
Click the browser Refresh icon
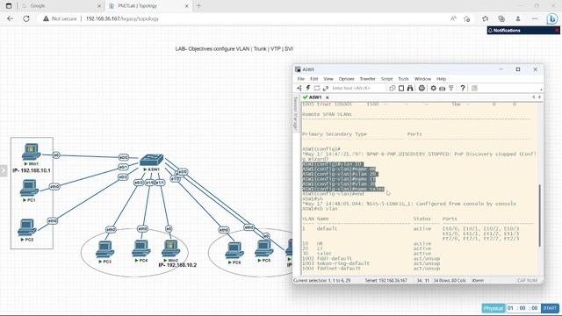pyautogui.click(x=26, y=18)
